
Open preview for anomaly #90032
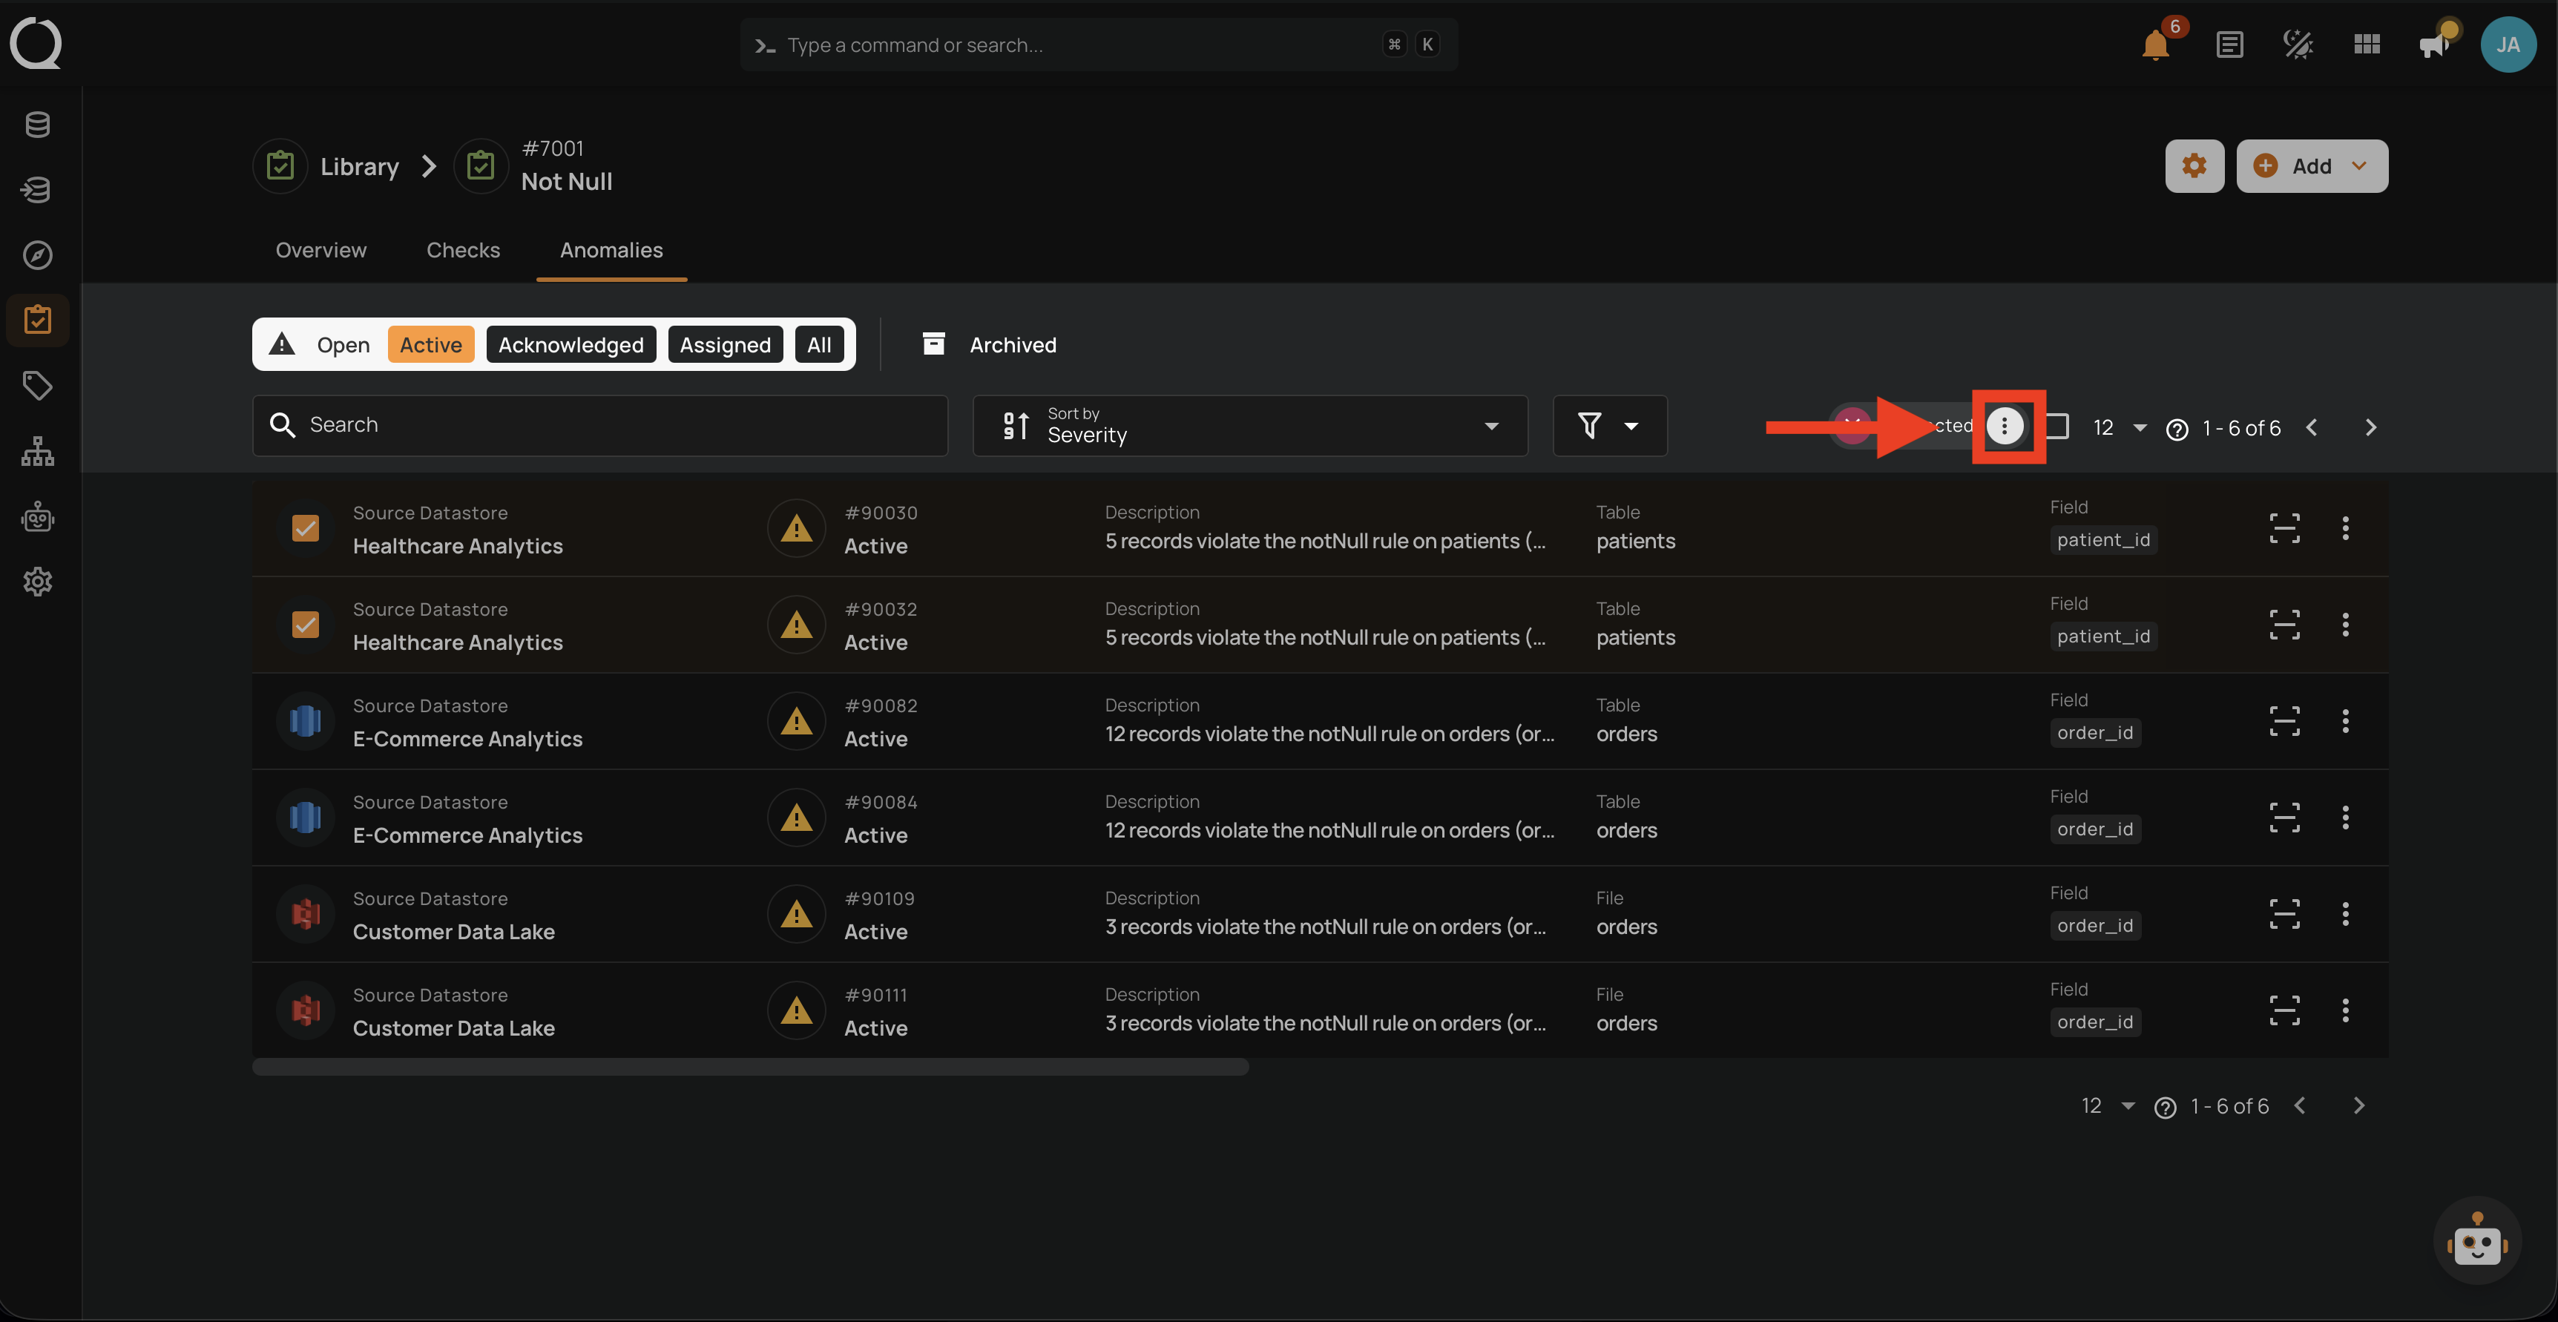pyautogui.click(x=2284, y=625)
